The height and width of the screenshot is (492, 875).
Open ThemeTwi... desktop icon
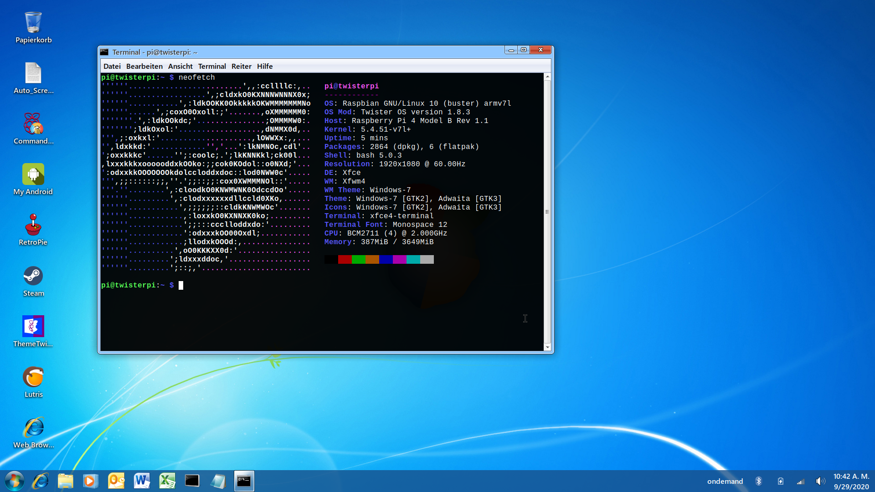(x=33, y=331)
